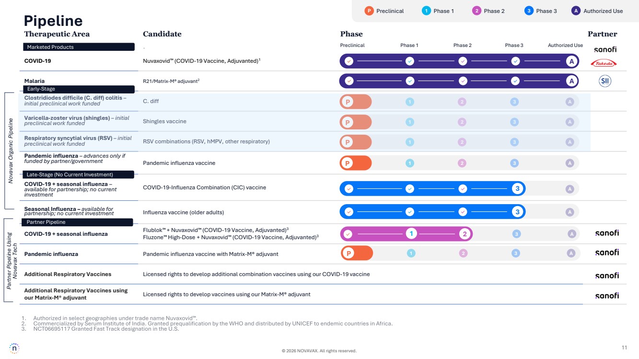Viewport: 639px width, 359px height.
Task: Click the Phase 3 circle for CIC vaccine
Action: coord(517,189)
